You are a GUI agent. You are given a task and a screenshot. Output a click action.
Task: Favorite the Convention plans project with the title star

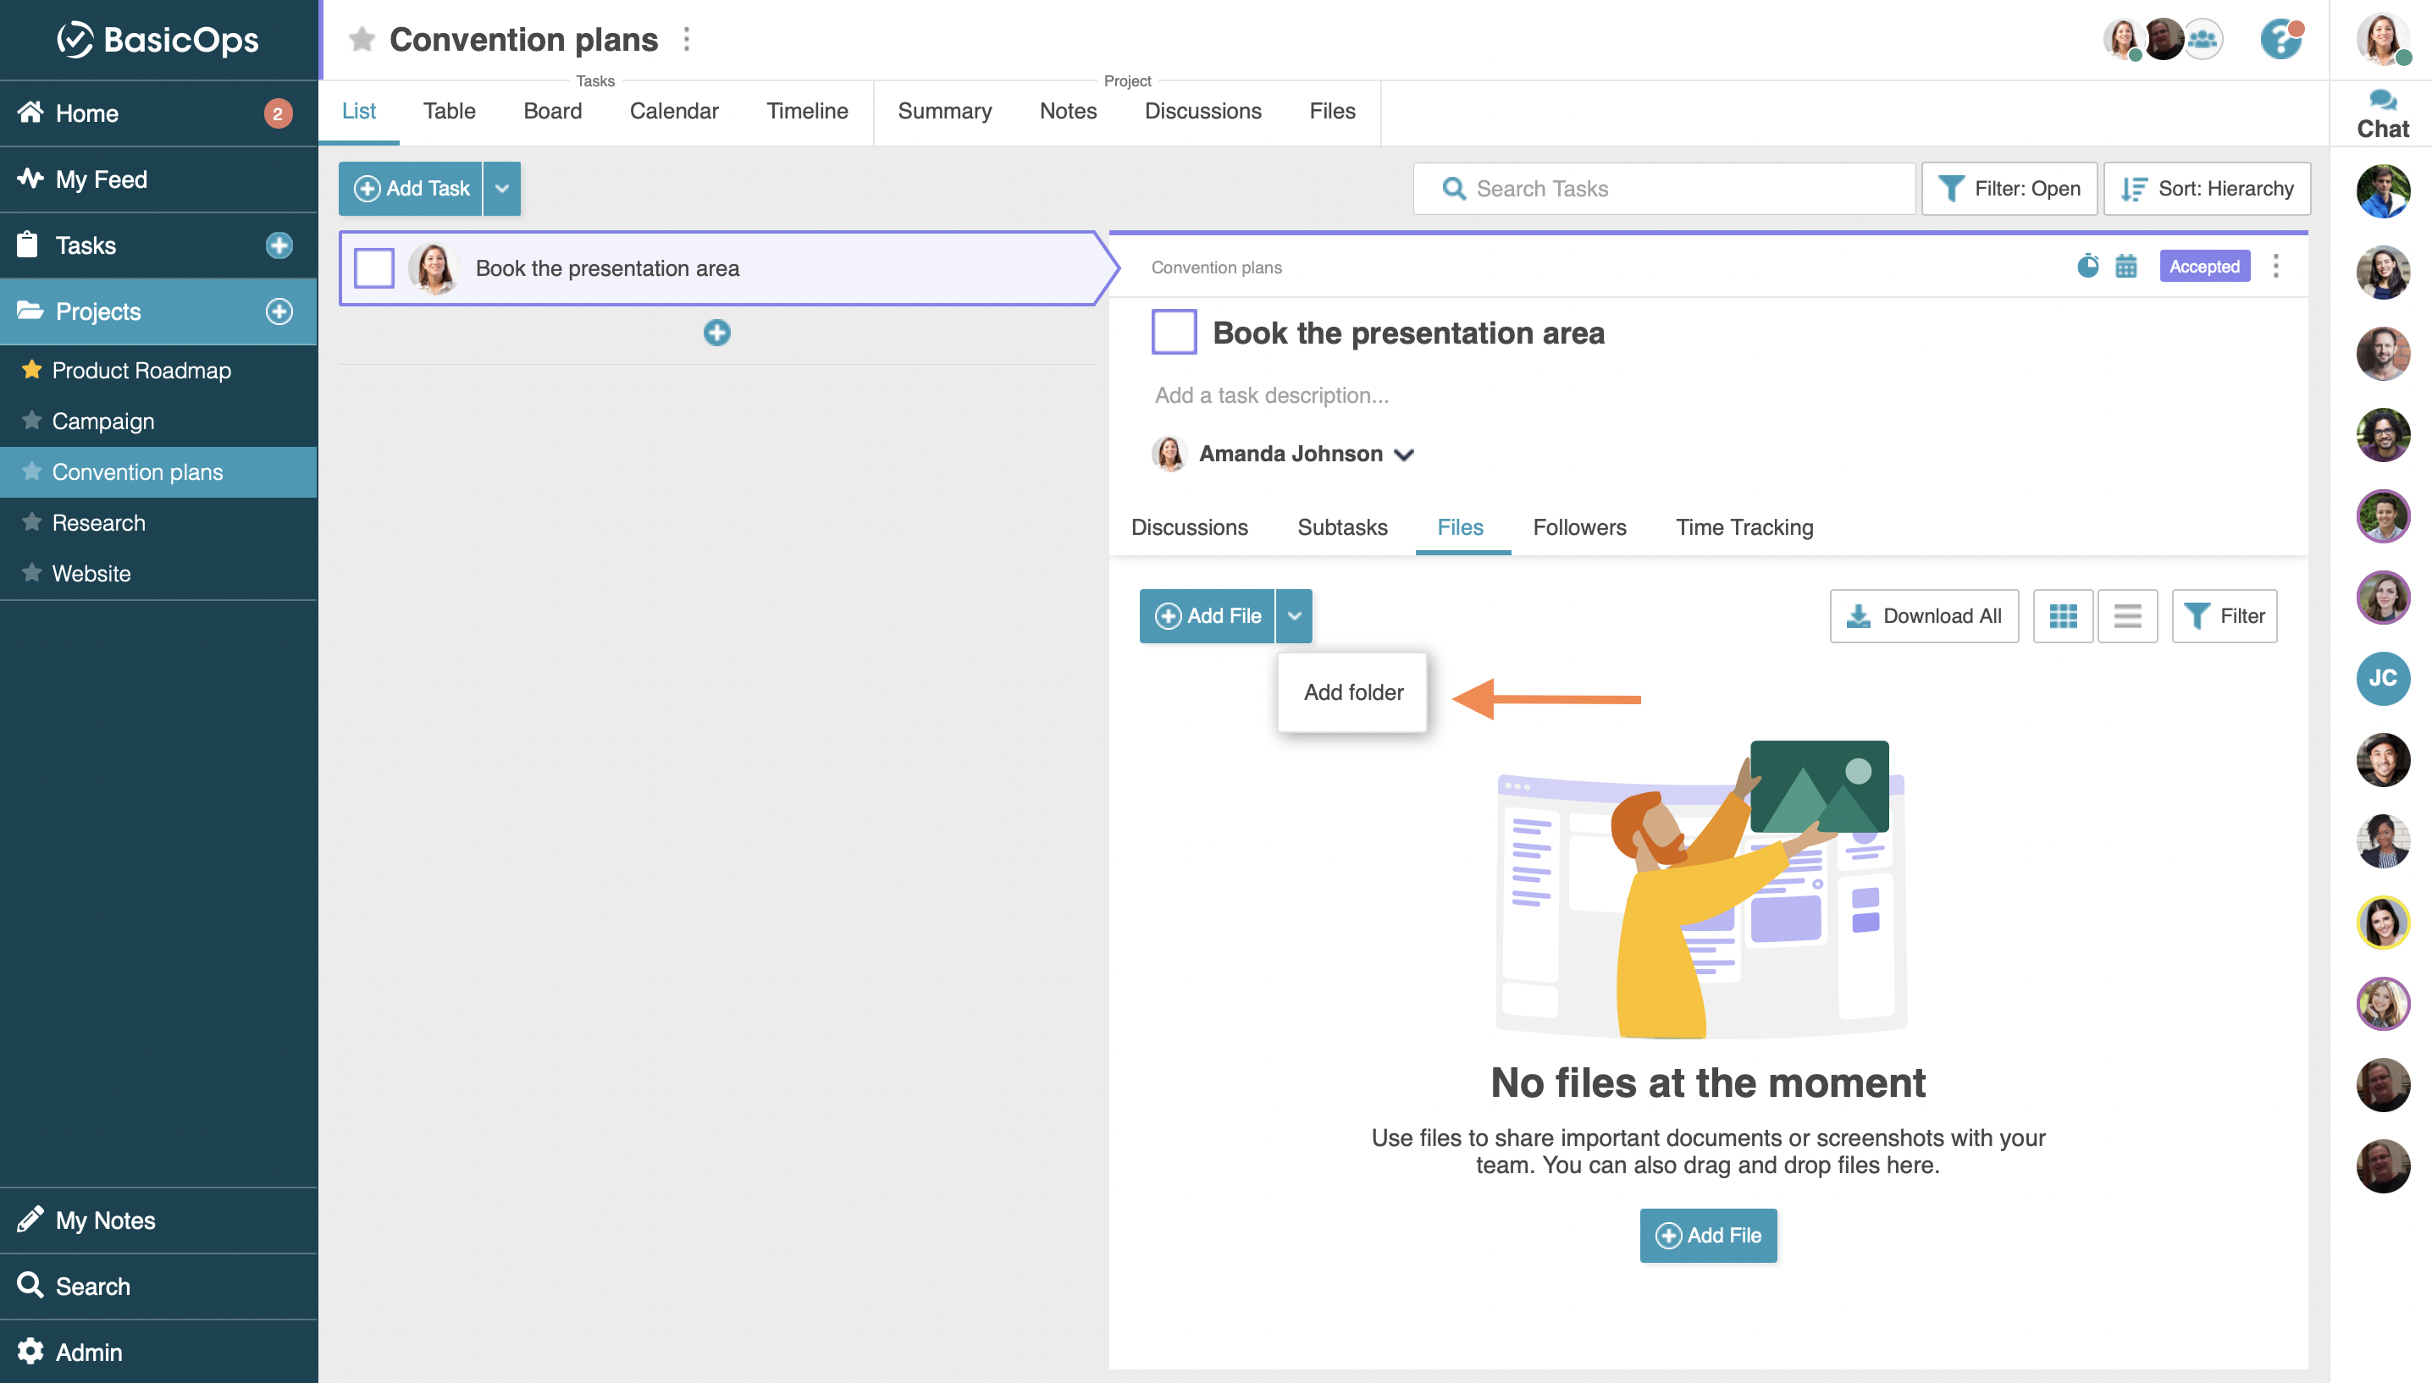[x=361, y=39]
